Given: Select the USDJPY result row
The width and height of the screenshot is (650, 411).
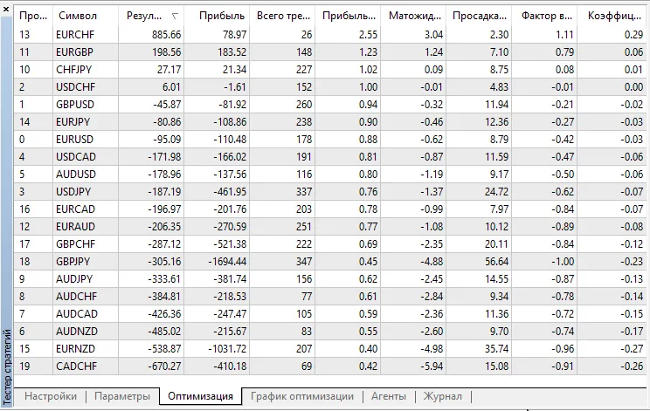Looking at the screenshot, I should (76, 191).
